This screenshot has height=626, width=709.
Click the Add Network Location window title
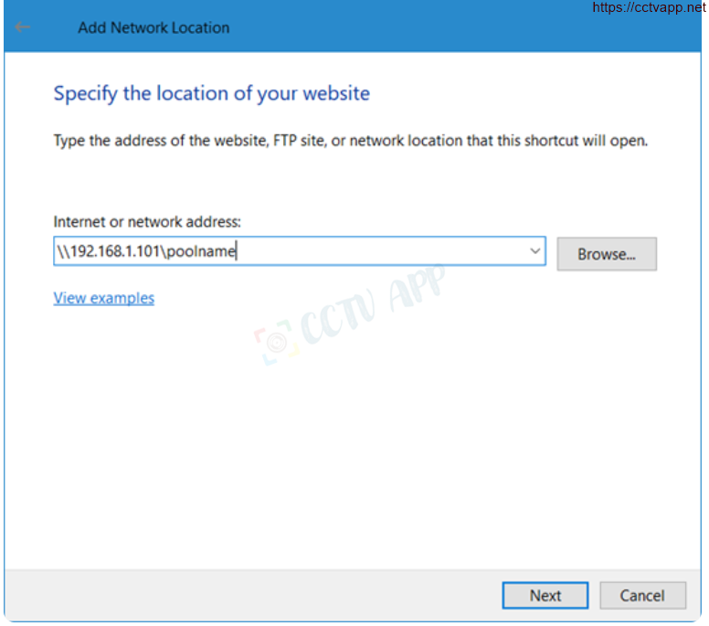(x=153, y=27)
